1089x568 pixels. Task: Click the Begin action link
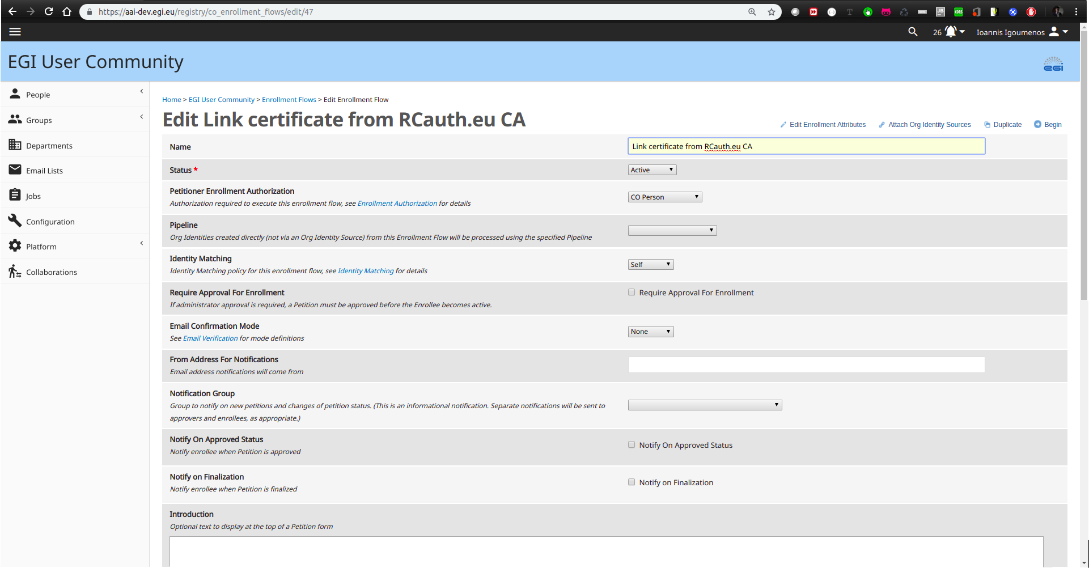1048,125
